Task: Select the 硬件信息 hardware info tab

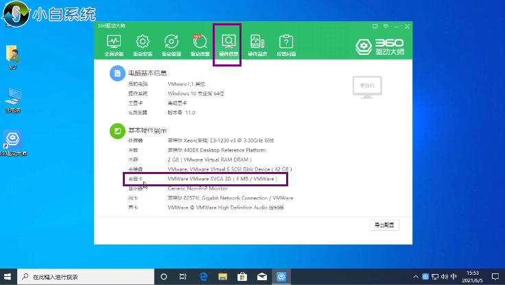Action: click(x=228, y=45)
